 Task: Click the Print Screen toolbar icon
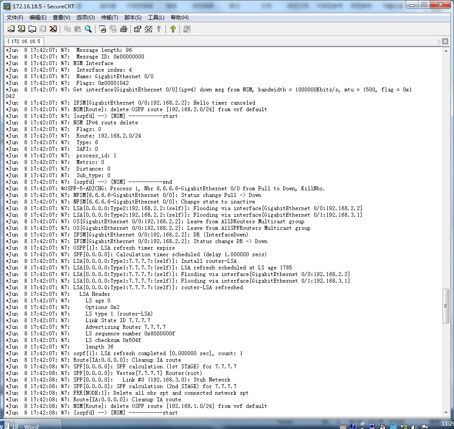[103, 29]
